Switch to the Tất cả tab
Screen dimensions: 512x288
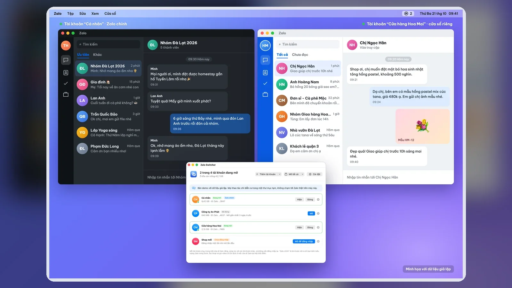click(x=282, y=55)
